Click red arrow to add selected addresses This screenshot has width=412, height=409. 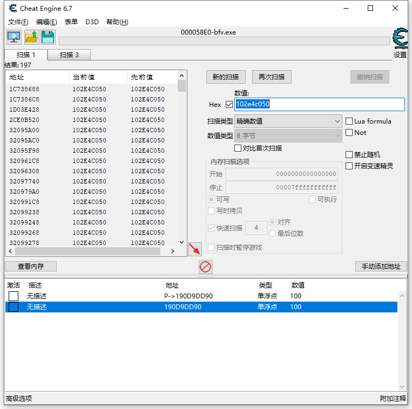(195, 249)
